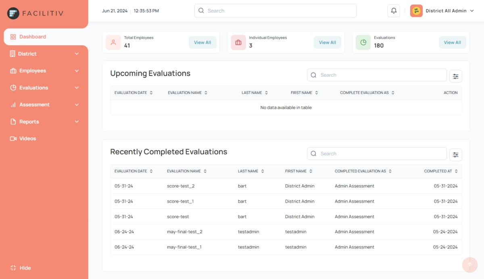The height and width of the screenshot is (279, 484).
Task: Open the District All Admin user dropdown
Action: pyautogui.click(x=442, y=11)
